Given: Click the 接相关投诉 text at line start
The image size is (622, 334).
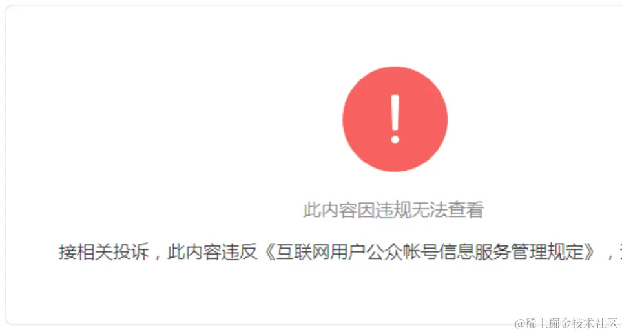Looking at the screenshot, I should [x=104, y=252].
